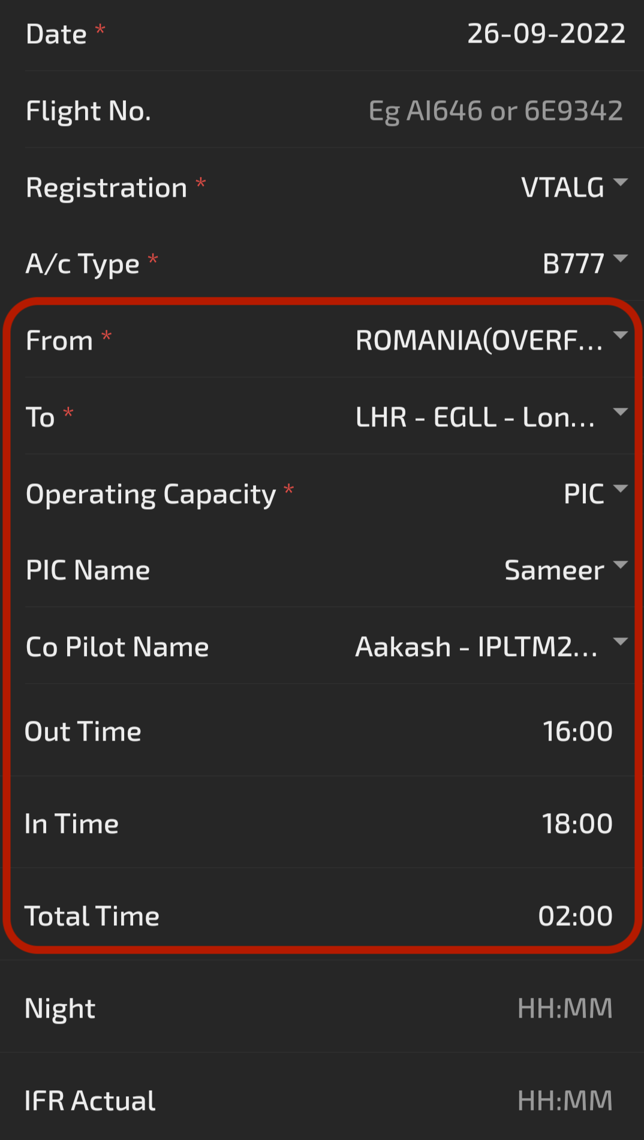The height and width of the screenshot is (1140, 644).
Task: Select the B777 aircraft type value
Action: tap(573, 264)
